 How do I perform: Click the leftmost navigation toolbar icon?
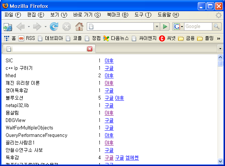[x=8, y=26]
